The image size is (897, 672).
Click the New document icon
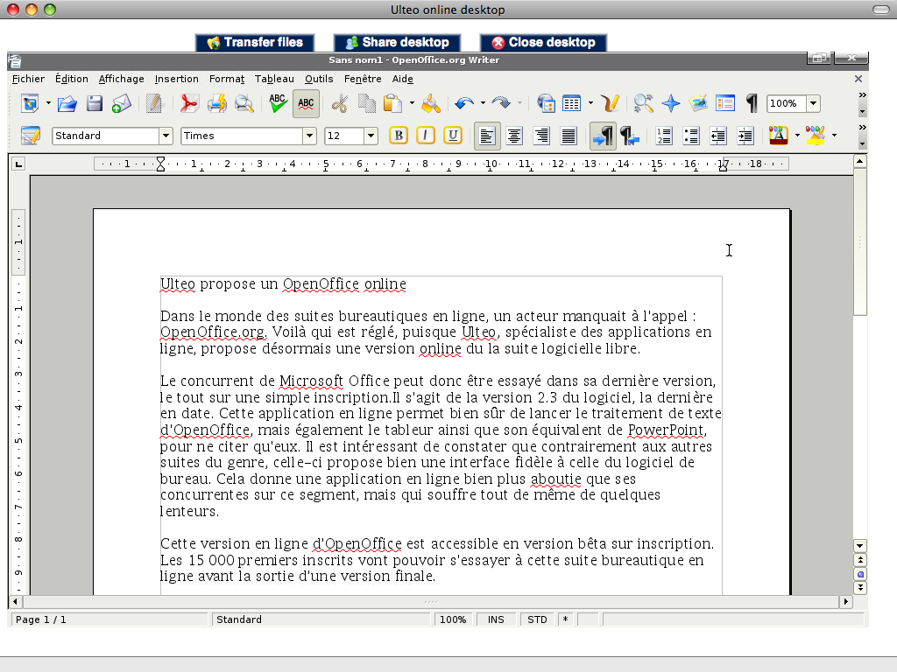(x=30, y=103)
